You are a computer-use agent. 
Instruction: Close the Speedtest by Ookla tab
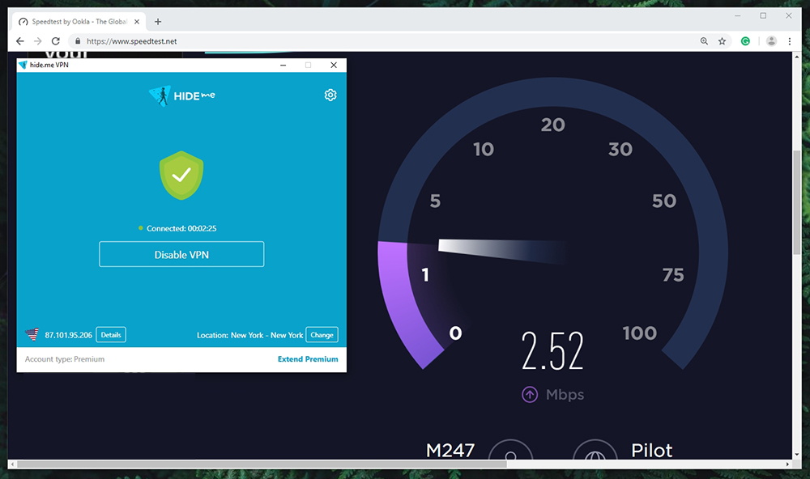(137, 22)
